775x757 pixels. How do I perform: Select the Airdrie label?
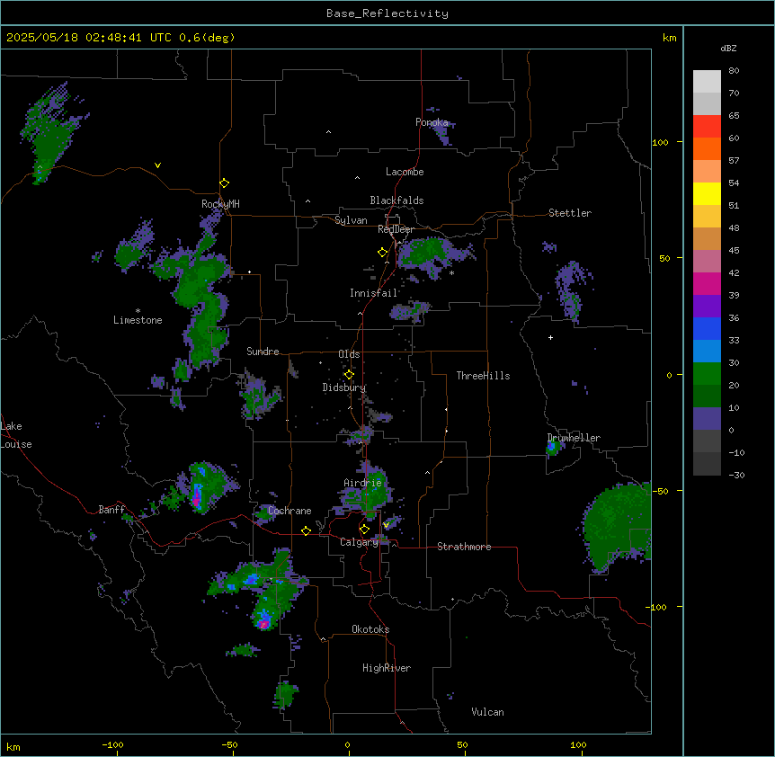point(363,483)
